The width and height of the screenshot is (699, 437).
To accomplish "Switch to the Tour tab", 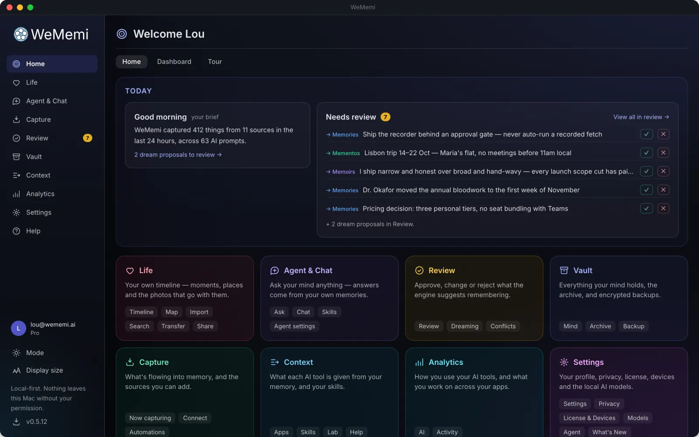I will coord(215,62).
